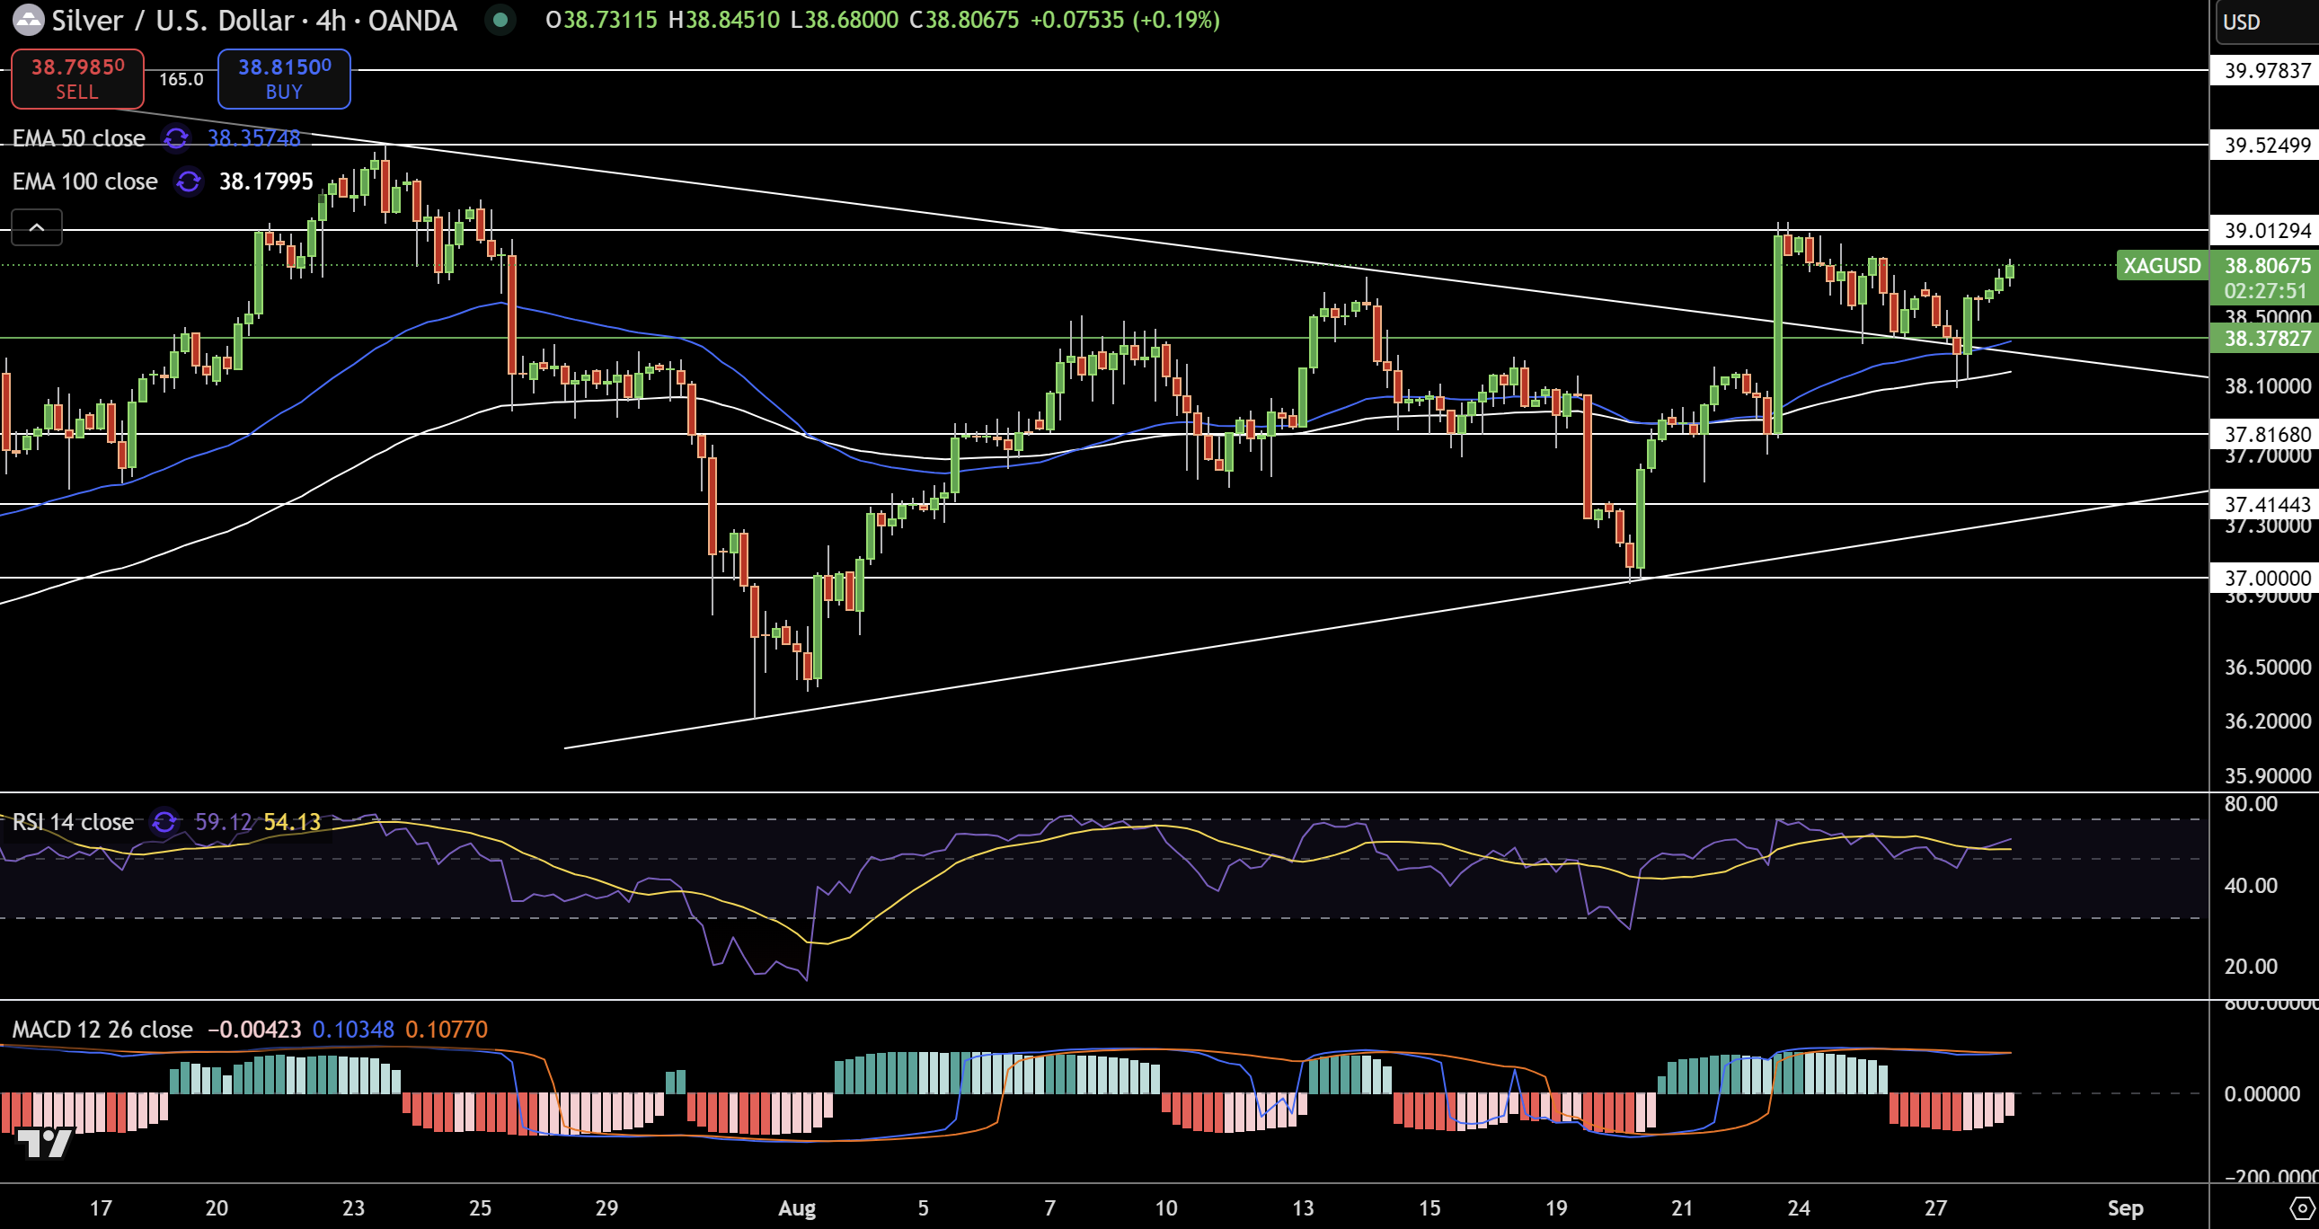Click the RSI 14 refresh indicator icon
Viewport: 2319px width, 1229px height.
pos(164,822)
